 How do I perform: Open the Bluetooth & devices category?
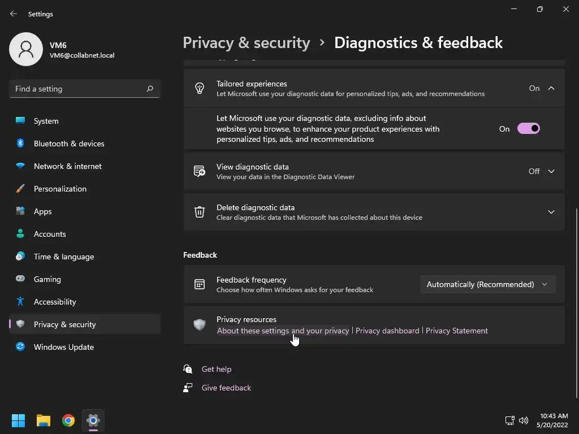[69, 144]
